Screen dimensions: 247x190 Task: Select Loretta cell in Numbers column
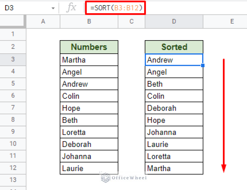point(89,132)
